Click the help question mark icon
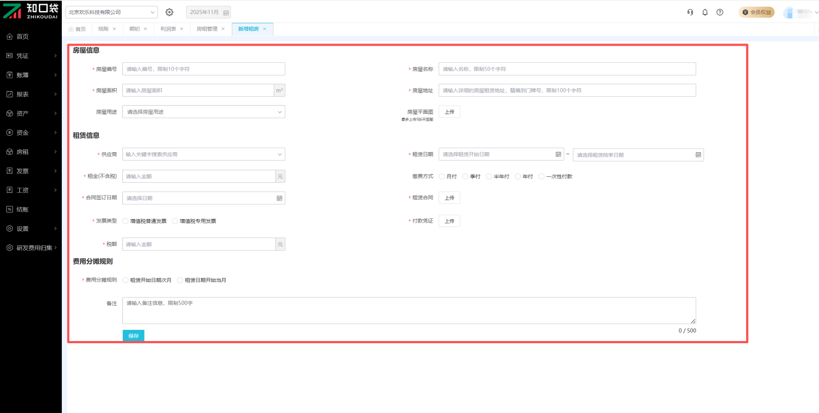Image resolution: width=819 pixels, height=413 pixels. click(720, 12)
